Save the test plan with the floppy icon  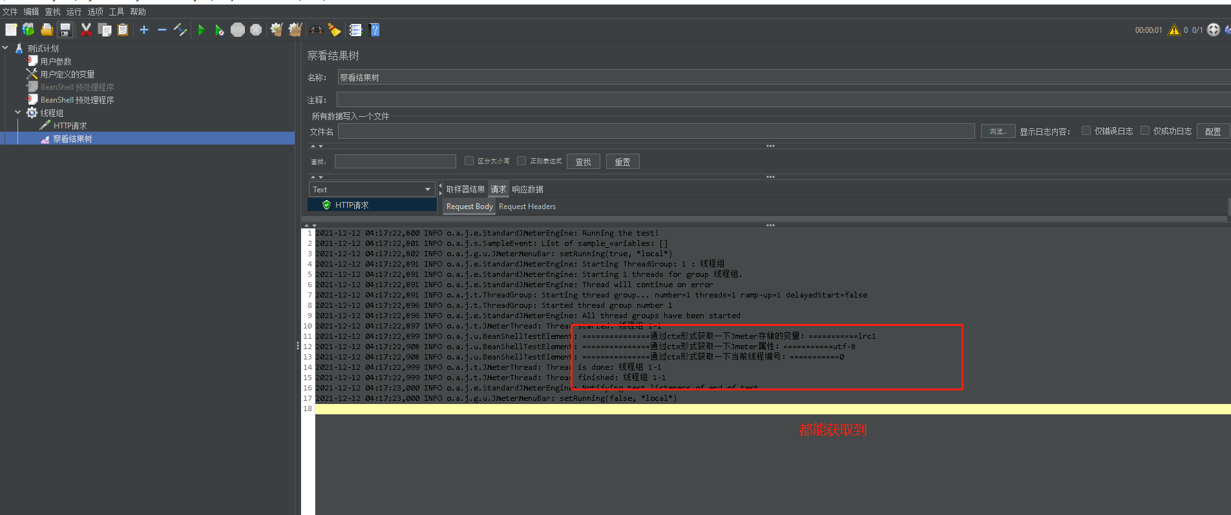[65, 30]
